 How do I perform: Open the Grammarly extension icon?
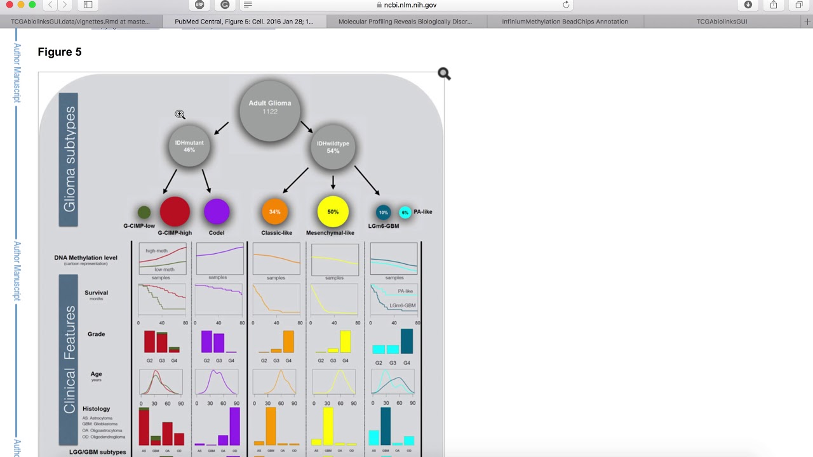coord(225,5)
